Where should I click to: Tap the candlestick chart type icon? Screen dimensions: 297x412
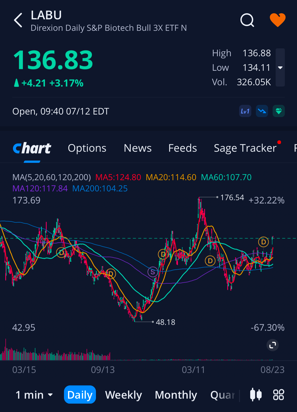[x=256, y=395]
